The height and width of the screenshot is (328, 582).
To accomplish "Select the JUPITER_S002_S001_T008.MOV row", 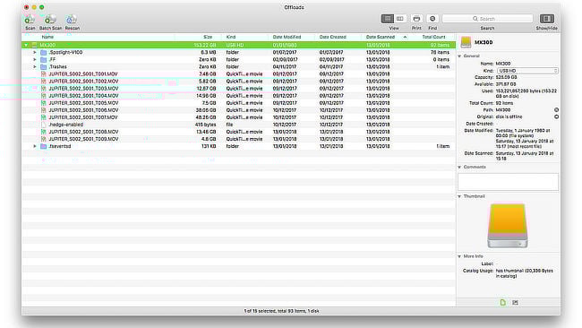I will pos(239,132).
